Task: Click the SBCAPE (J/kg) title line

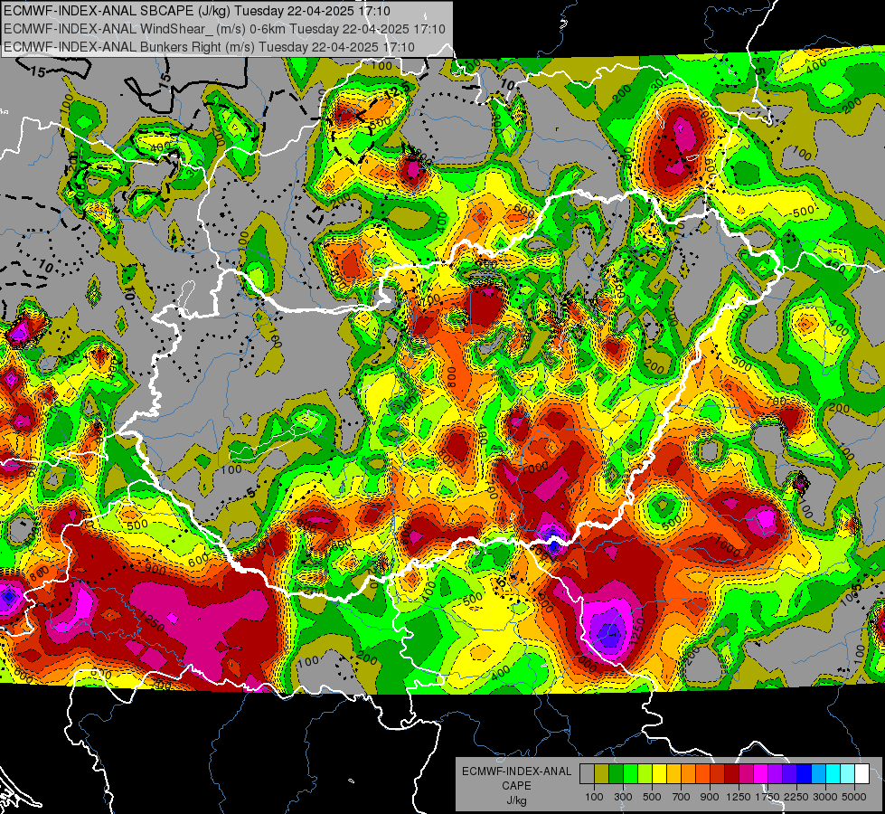Action: click(196, 11)
